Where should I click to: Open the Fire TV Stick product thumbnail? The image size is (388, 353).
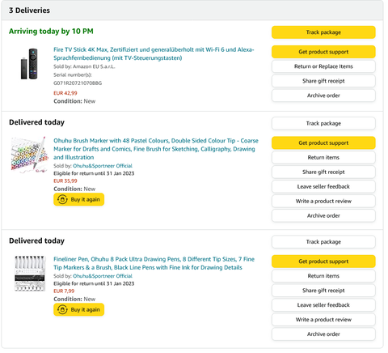(29, 64)
